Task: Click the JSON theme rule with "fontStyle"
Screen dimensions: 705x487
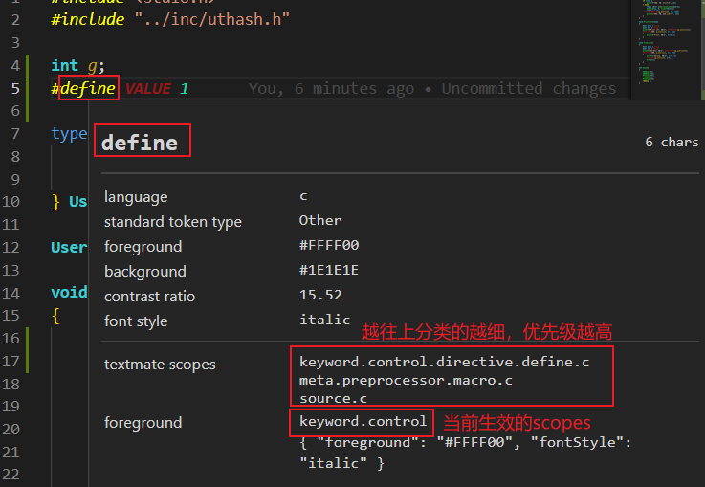Action: pos(465,453)
